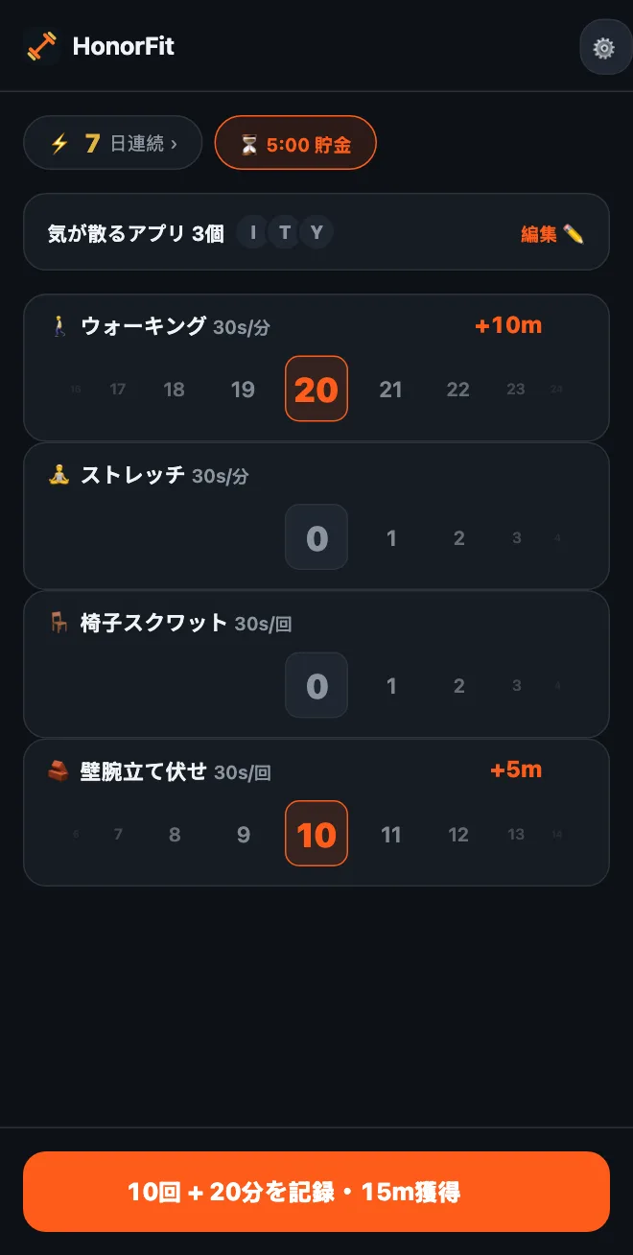Tap the chair icon for 椅子スクワット

tap(59, 624)
